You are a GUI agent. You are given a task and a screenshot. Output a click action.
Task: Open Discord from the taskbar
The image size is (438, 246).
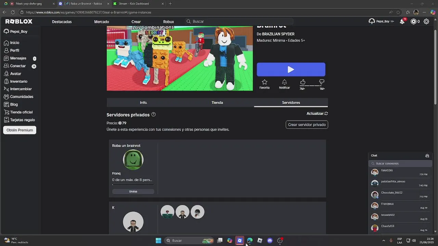(270, 241)
